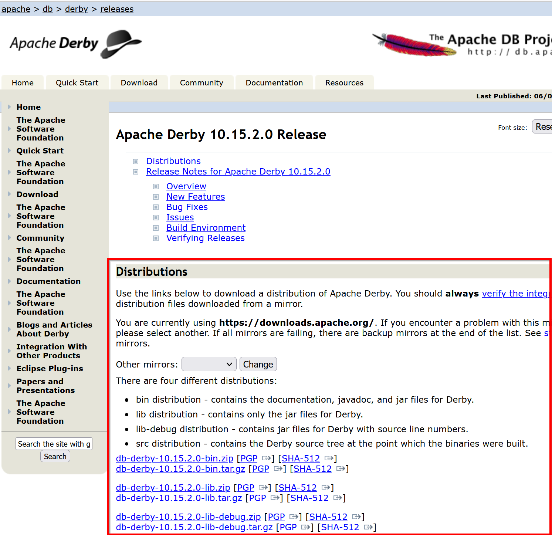This screenshot has height=535, width=552.
Task: Open verify the integrity link
Action: [x=517, y=294]
